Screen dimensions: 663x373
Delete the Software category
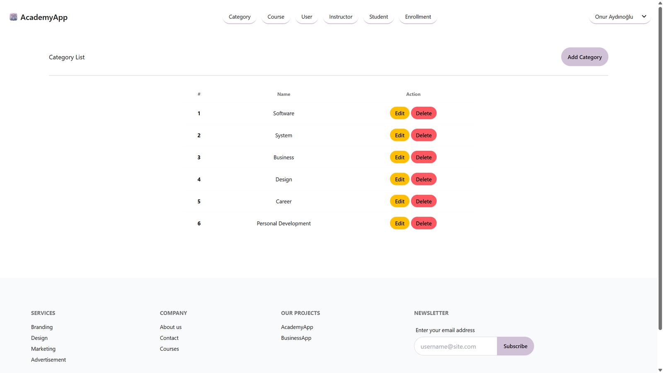[423, 113]
